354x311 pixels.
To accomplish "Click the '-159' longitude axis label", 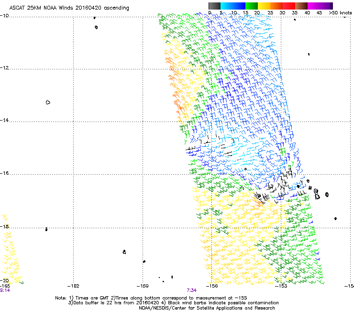I will click(143, 286).
